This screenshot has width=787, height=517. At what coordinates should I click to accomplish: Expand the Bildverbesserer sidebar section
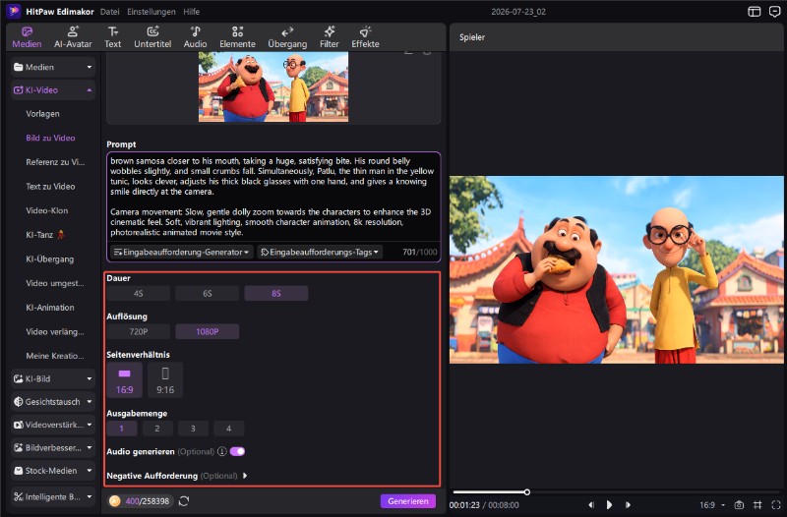click(x=53, y=448)
